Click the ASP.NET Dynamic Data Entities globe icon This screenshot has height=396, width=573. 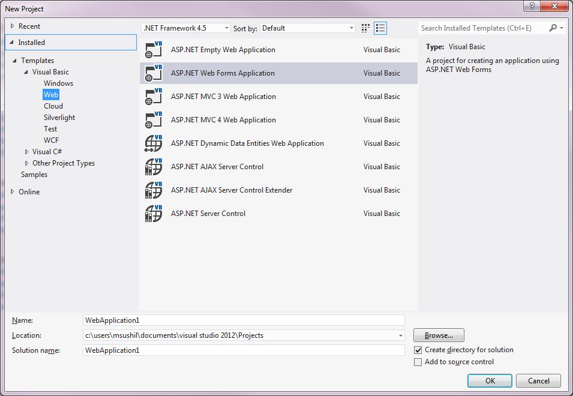(152, 143)
